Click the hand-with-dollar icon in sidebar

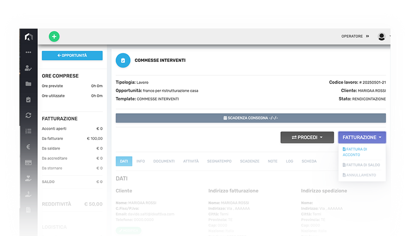pyautogui.click(x=28, y=194)
